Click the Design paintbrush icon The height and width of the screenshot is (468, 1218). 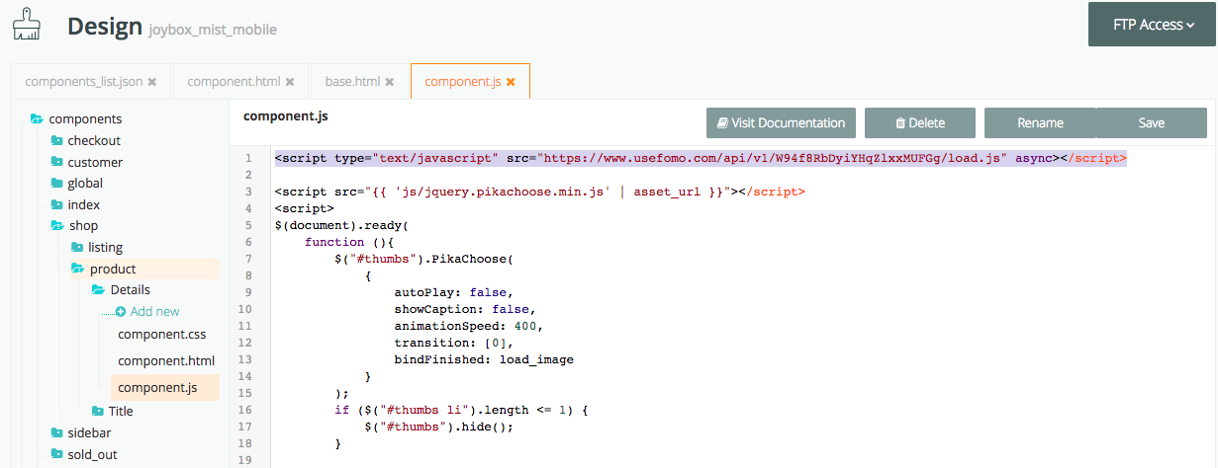click(x=29, y=23)
